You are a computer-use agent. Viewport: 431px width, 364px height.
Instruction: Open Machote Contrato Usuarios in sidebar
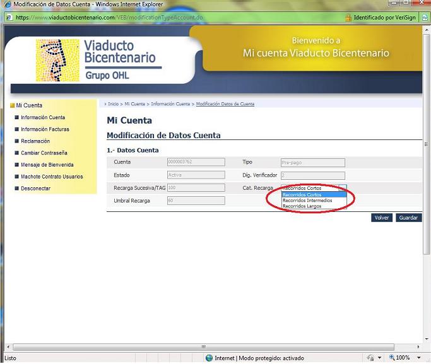[52, 177]
